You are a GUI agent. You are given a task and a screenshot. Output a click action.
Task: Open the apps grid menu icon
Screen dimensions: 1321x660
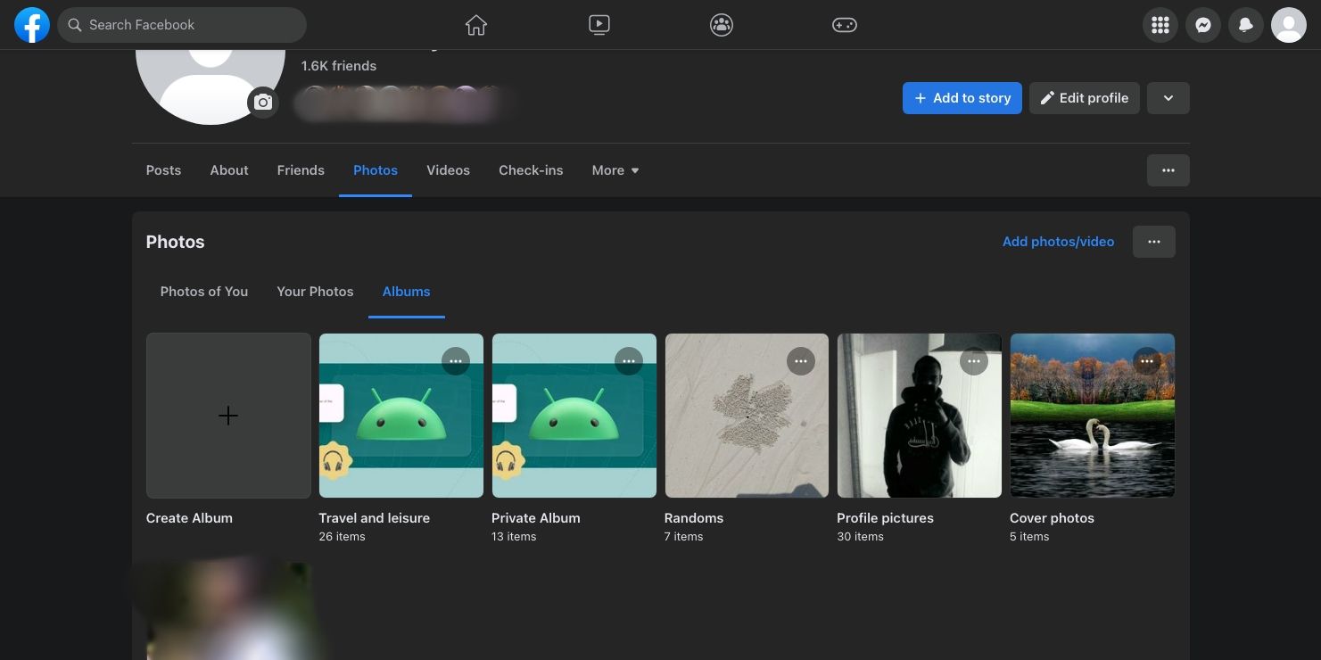pyautogui.click(x=1160, y=25)
